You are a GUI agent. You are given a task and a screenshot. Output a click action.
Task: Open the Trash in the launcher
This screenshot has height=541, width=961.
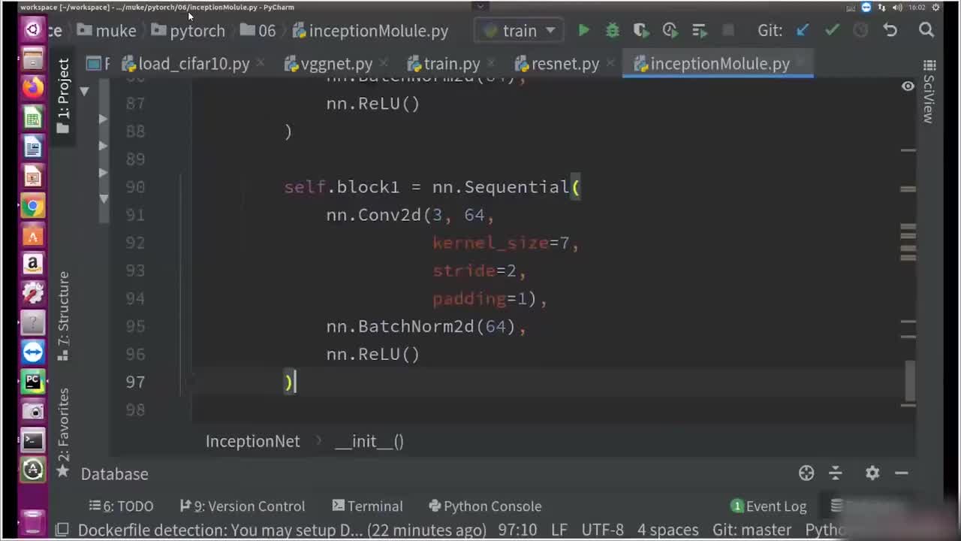32,521
